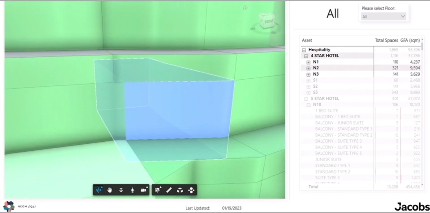Click the 321 total spaces cell

(395, 68)
